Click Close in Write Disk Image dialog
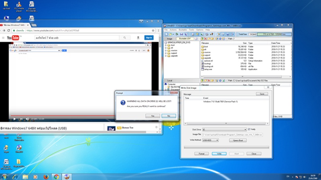Screen dimensions: 321x180 pos(254,154)
